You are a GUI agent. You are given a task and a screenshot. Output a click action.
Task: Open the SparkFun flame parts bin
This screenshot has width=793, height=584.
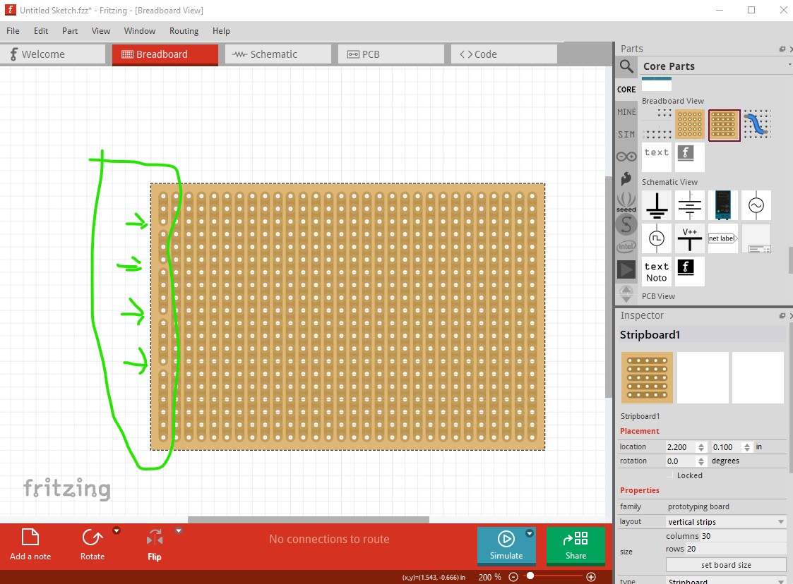[x=626, y=179]
